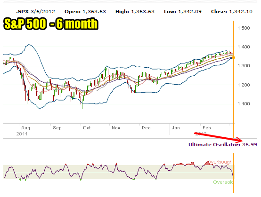
Task: Click the Jan month label on time axis
Action: click(176, 128)
